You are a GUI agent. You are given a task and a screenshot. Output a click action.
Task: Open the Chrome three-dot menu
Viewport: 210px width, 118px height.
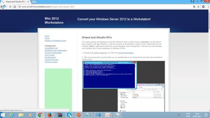tap(208, 7)
